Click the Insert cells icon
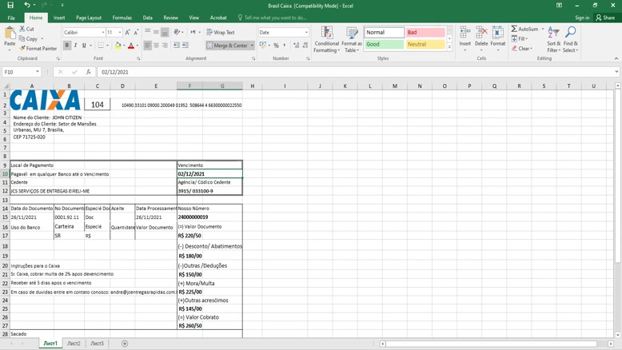 click(465, 39)
